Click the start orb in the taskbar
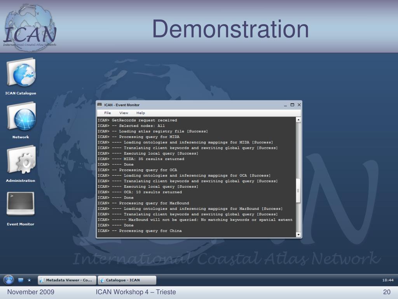The width and height of the screenshot is (398, 299). tap(9, 280)
